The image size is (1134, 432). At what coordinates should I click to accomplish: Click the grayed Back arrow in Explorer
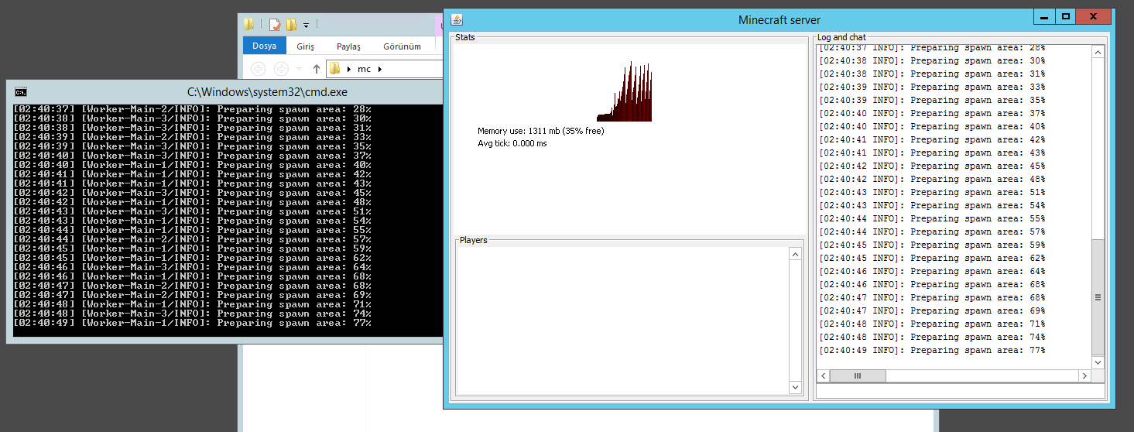click(259, 69)
